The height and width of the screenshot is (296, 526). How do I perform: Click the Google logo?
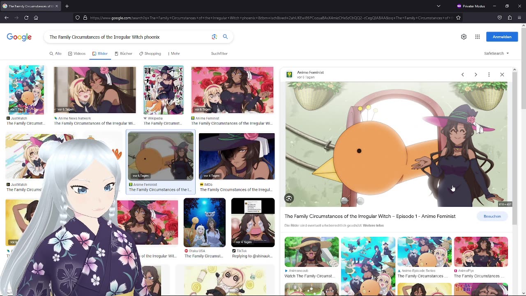coord(19,37)
